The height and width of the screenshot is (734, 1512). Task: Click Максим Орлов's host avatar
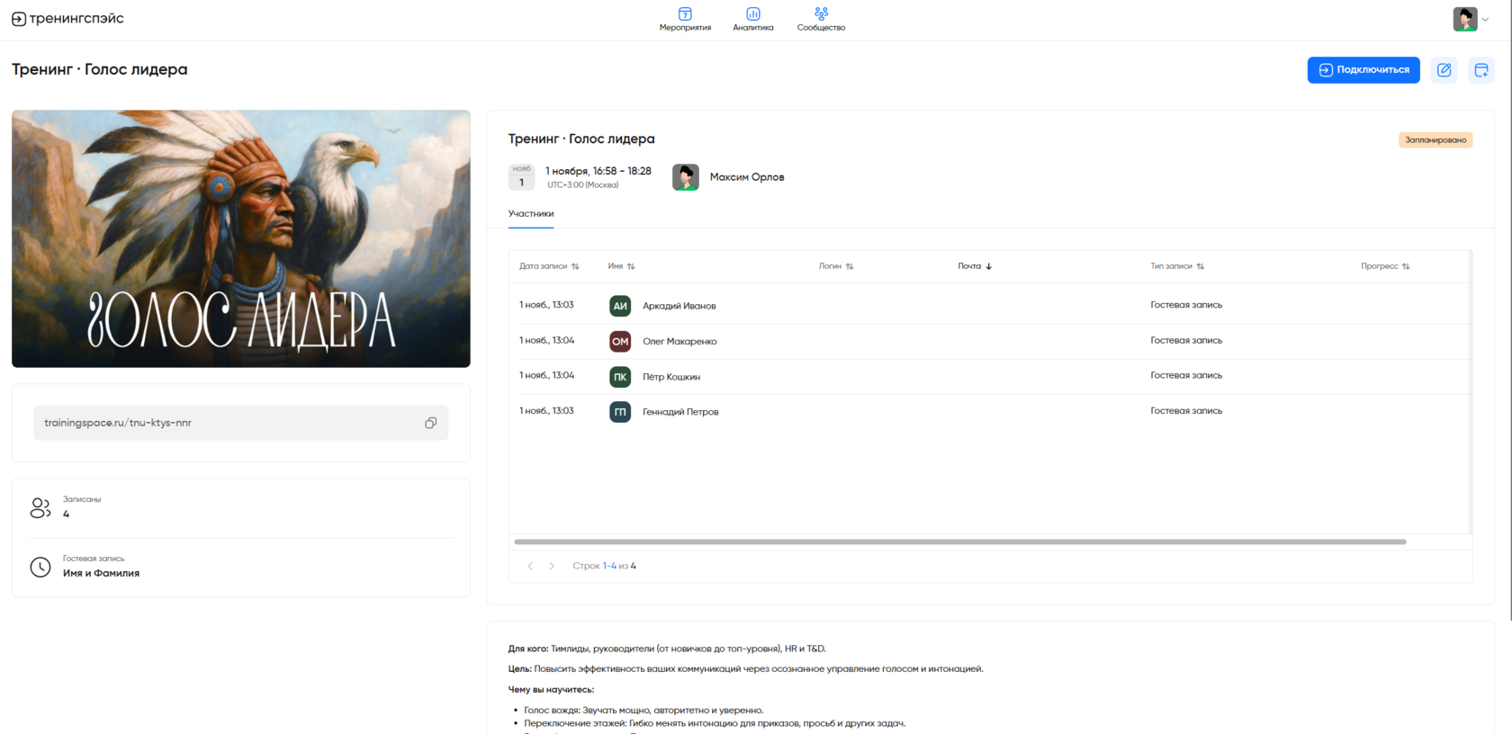pos(686,177)
